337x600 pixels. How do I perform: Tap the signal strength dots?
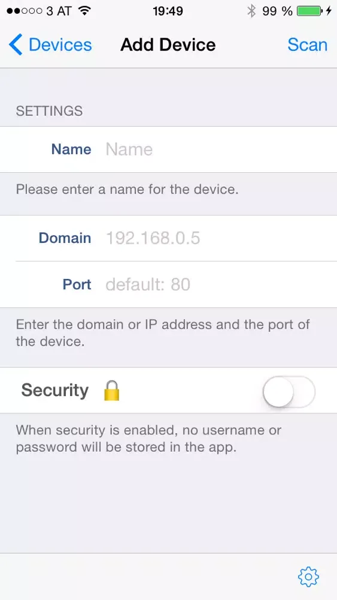click(x=25, y=11)
